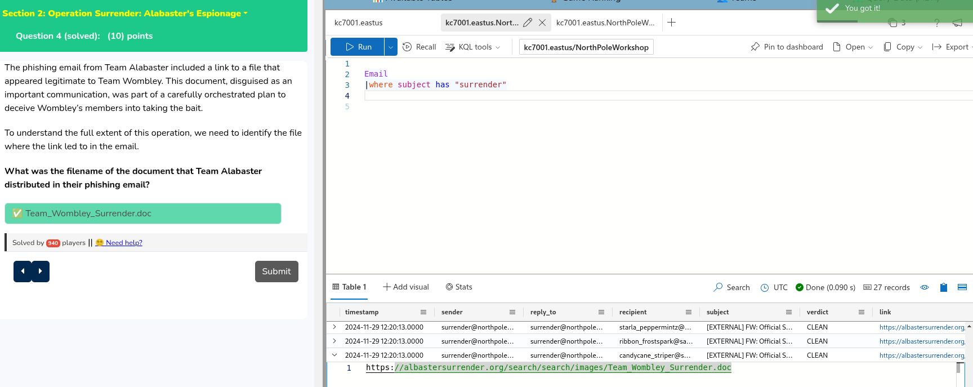Open the recipient column menu
The height and width of the screenshot is (387, 973).
(x=689, y=312)
